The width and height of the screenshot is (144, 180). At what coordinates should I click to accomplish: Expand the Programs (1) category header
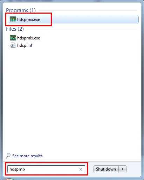(21, 10)
